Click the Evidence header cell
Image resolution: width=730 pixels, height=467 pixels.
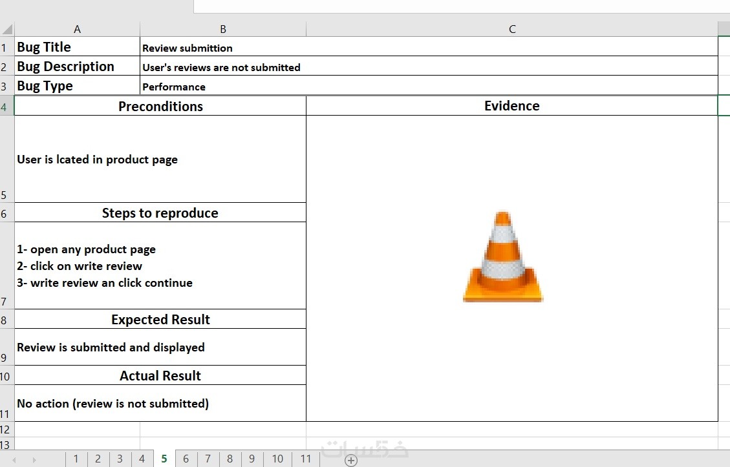click(512, 105)
